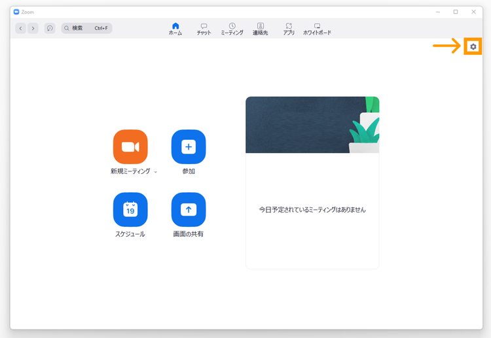Go forward with the right chevron button
The image size is (491, 338).
33,28
